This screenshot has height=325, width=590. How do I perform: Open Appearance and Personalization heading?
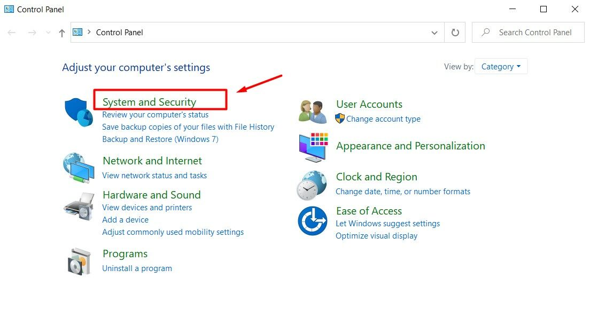coord(410,146)
